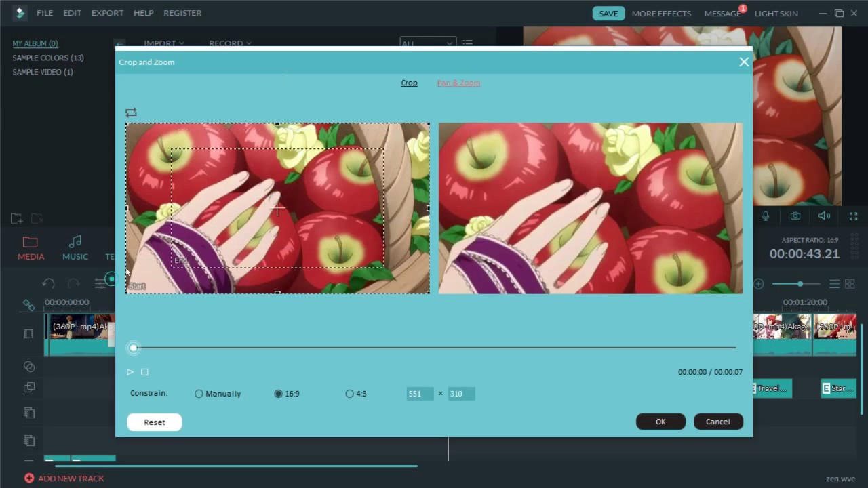Image resolution: width=868 pixels, height=488 pixels.
Task: Click the delete folder icon
Action: [37, 219]
